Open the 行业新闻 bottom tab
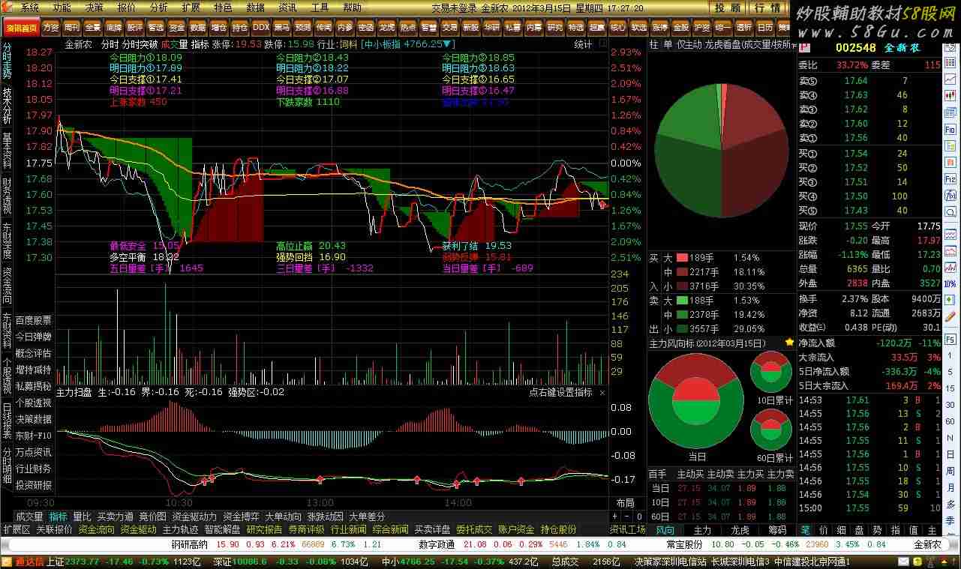This screenshot has width=961, height=569. click(x=349, y=529)
